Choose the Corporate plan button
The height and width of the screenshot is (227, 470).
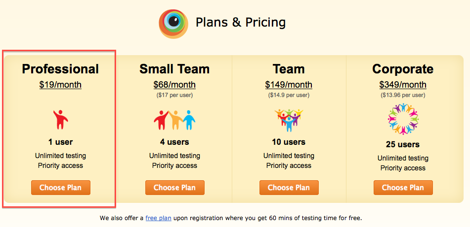pyautogui.click(x=403, y=188)
